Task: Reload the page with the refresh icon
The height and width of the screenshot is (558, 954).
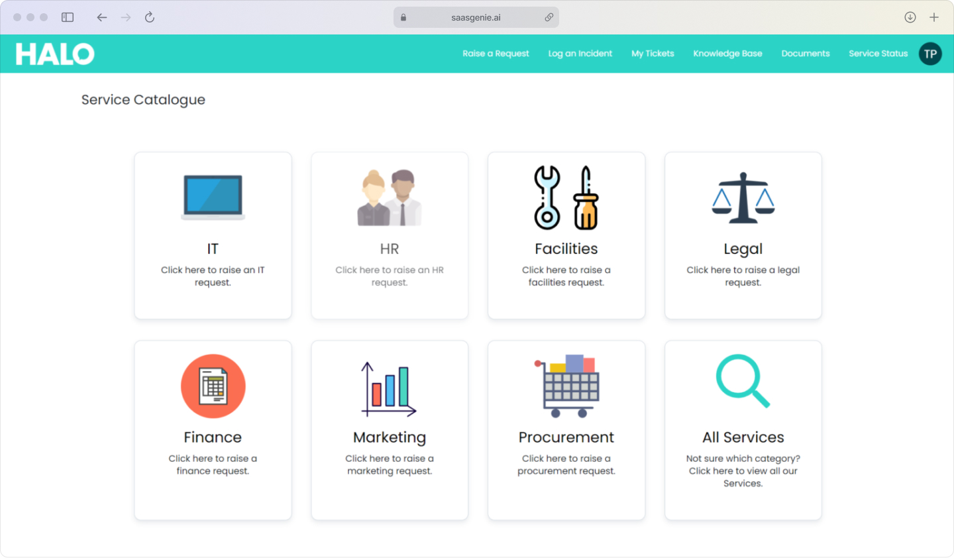Action: [150, 17]
